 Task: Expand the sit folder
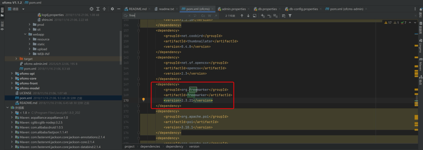click(30, 29)
